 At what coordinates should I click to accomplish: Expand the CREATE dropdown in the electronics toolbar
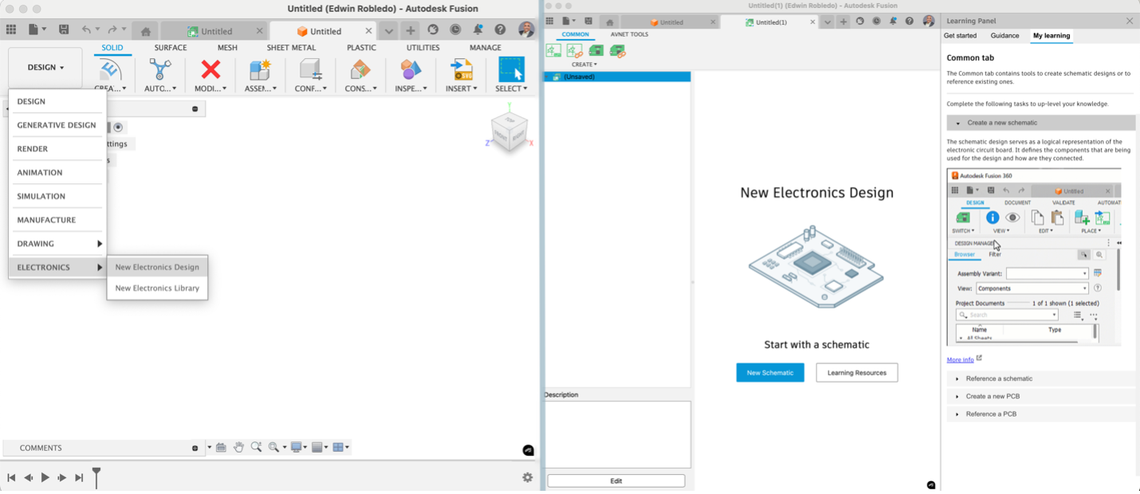pyautogui.click(x=583, y=64)
